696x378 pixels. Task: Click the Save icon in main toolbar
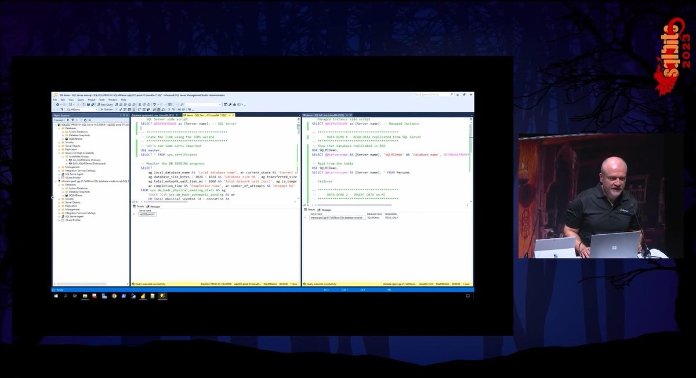tap(88, 104)
